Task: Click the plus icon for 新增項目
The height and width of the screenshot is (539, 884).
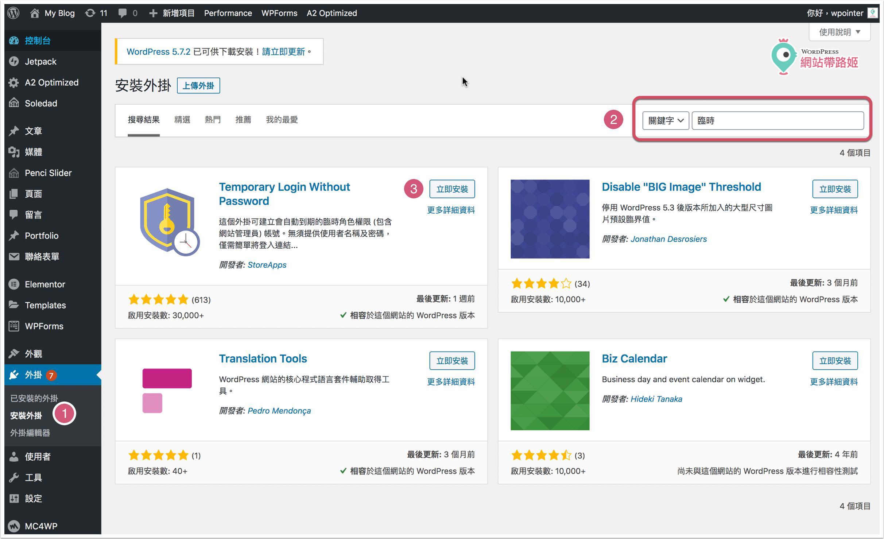Action: (x=153, y=13)
